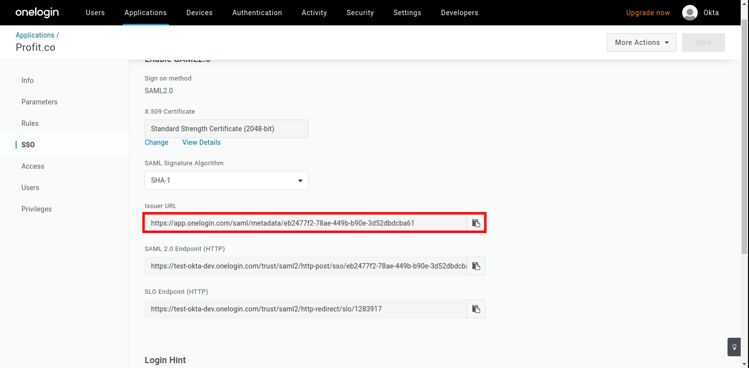The width and height of the screenshot is (749, 368).
Task: Copy the Issuer URL to clipboard
Action: tap(476, 223)
